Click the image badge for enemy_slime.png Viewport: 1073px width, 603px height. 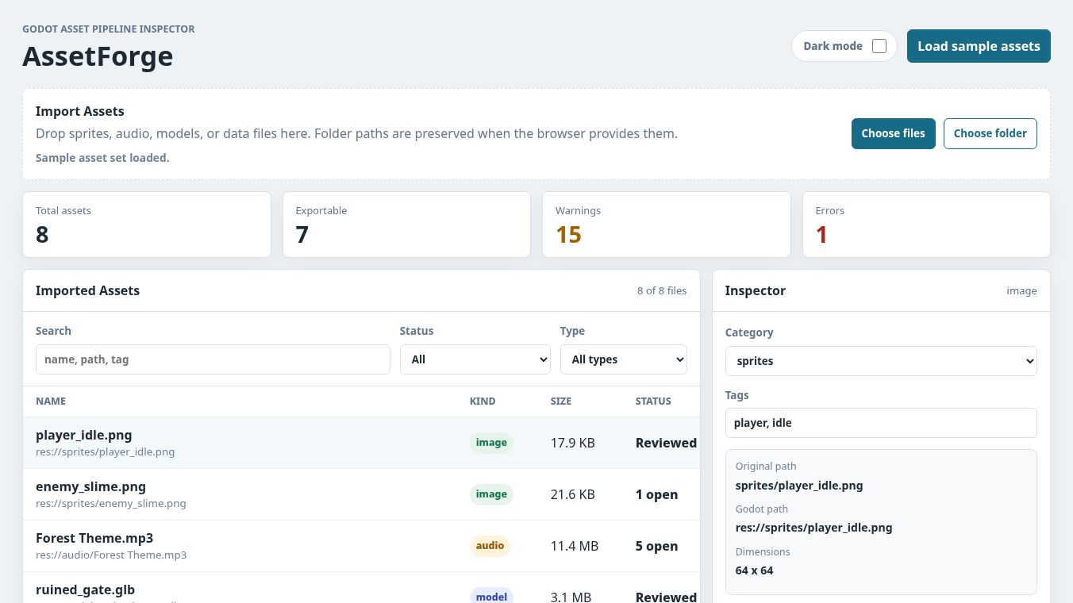click(491, 494)
